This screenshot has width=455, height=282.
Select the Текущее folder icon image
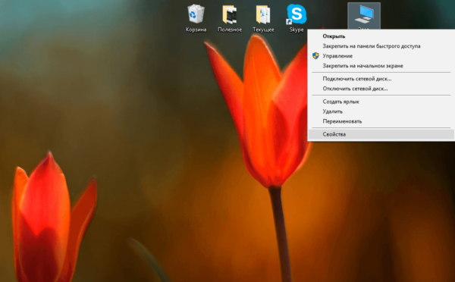pyautogui.click(x=263, y=14)
